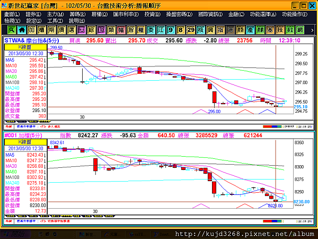318x239 pixels.
Task: Open the 說明(H) menu
Action: pyautogui.click(x=77, y=21)
